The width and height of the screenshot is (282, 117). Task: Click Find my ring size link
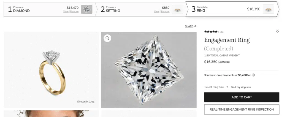pyautogui.click(x=241, y=87)
